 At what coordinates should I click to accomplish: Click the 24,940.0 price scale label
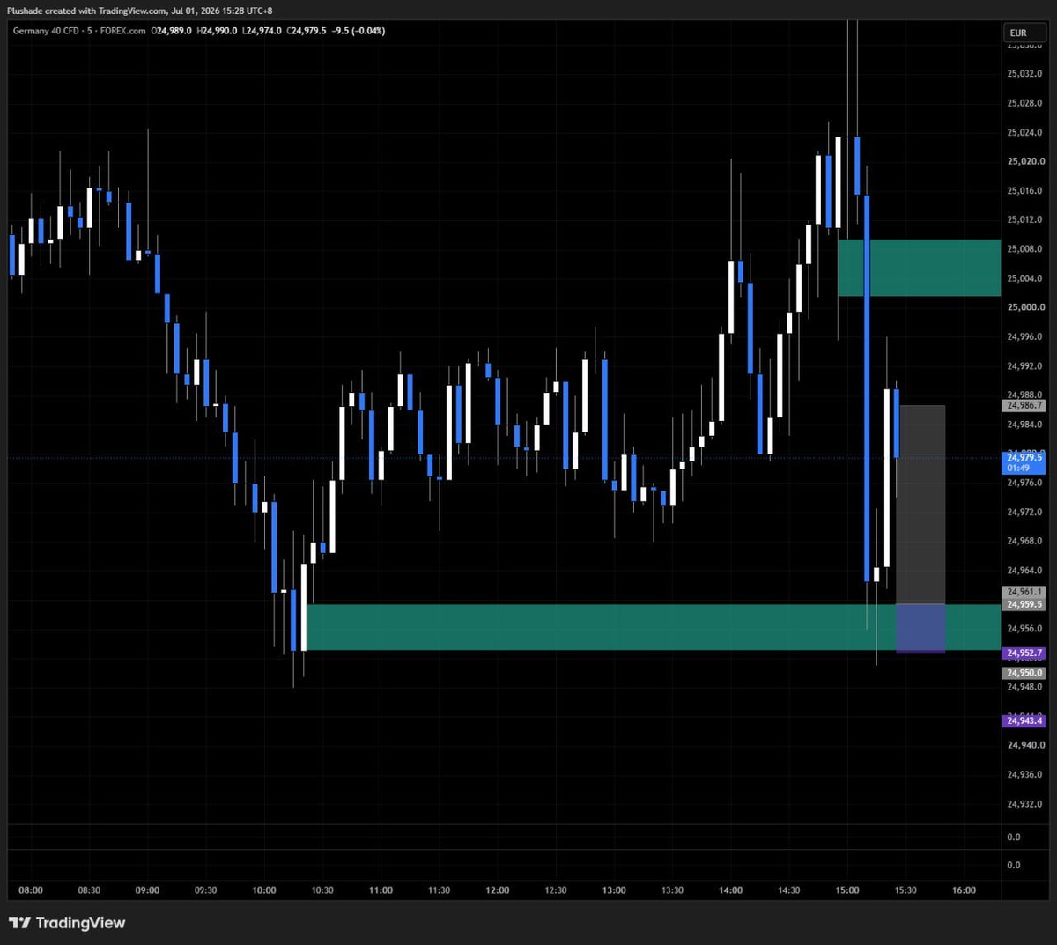(1024, 745)
